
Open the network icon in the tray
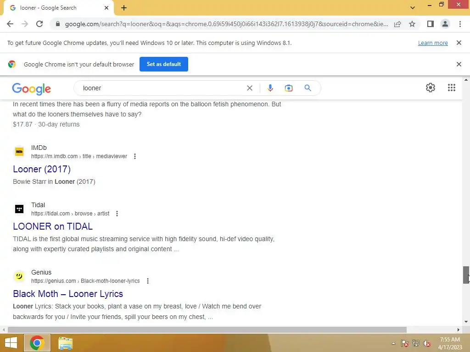(x=416, y=343)
